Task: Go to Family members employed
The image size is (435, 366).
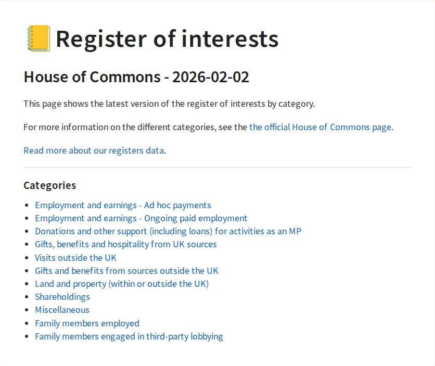Action: [x=87, y=323]
